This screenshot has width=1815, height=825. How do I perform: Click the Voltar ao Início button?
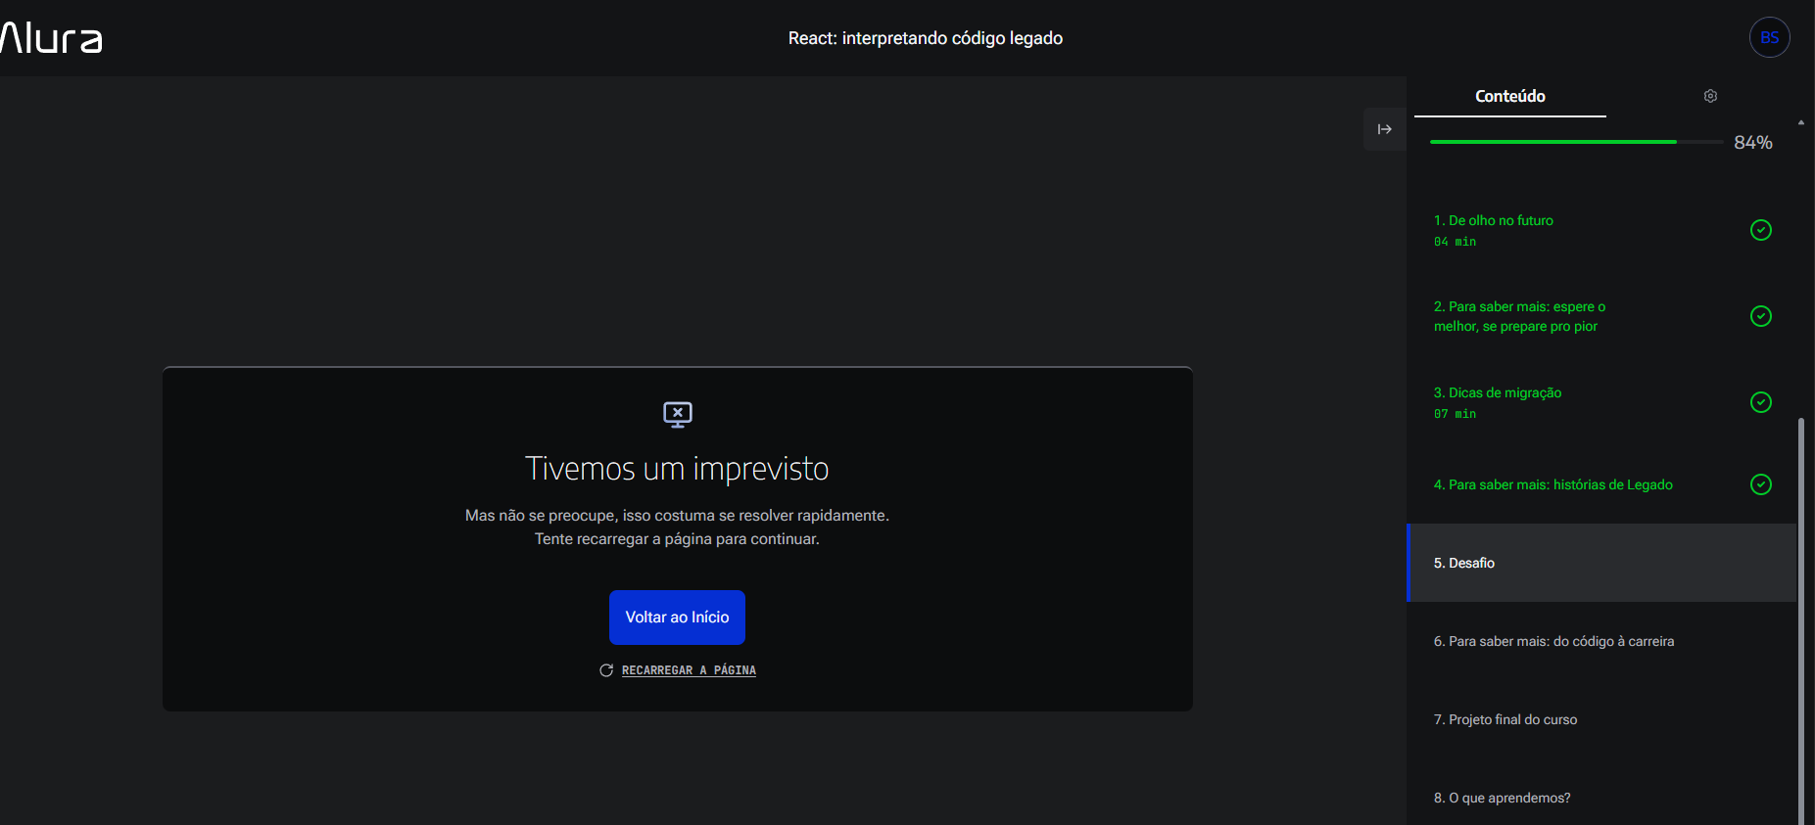point(677,618)
